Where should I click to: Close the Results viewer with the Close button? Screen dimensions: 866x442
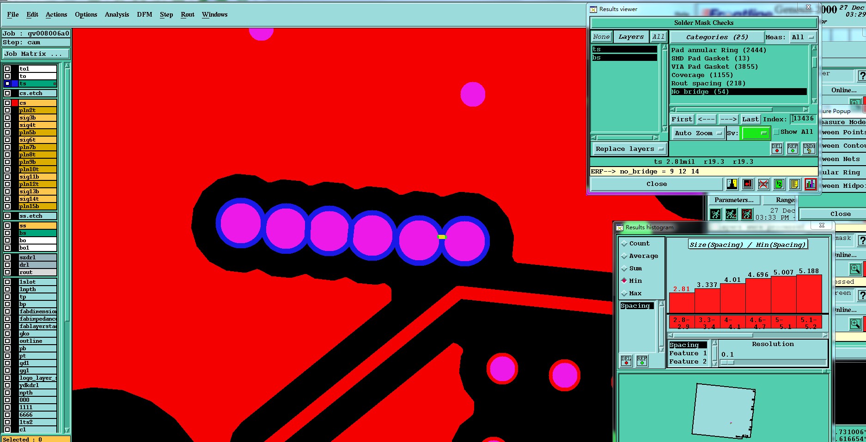pos(657,184)
